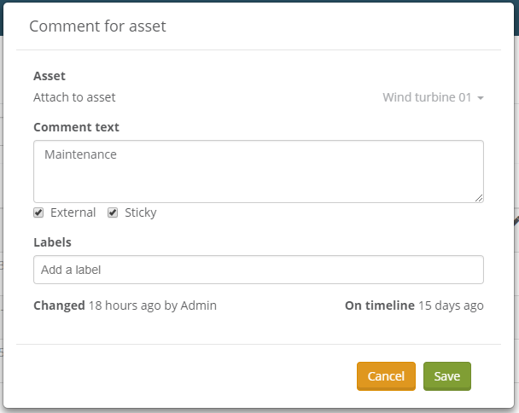Screen dimensions: 519x413
Task: Click the word Maintenance in comment box
Action: pos(80,154)
